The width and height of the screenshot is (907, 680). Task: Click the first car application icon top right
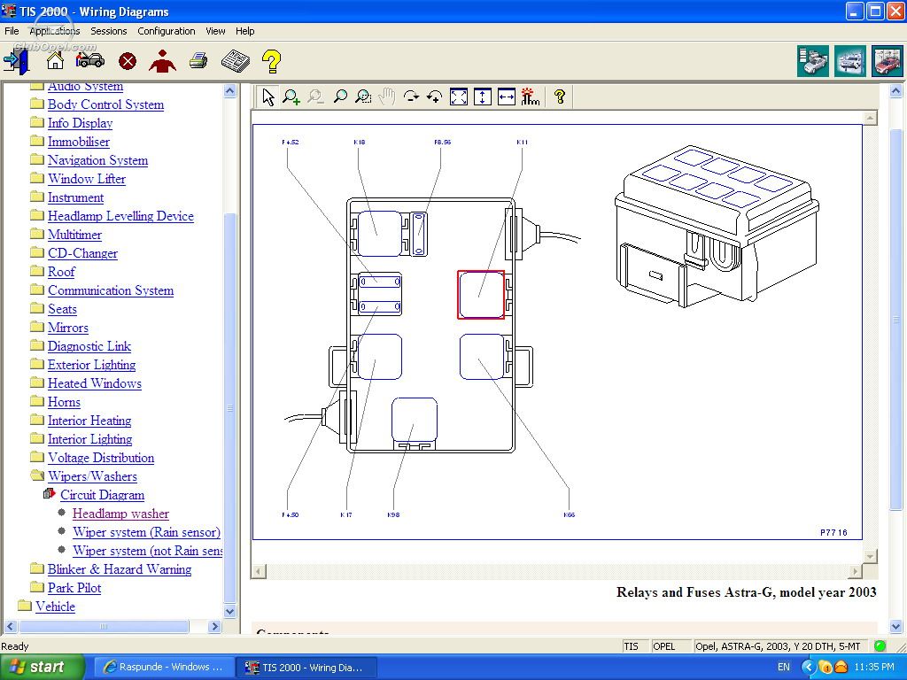coord(812,61)
